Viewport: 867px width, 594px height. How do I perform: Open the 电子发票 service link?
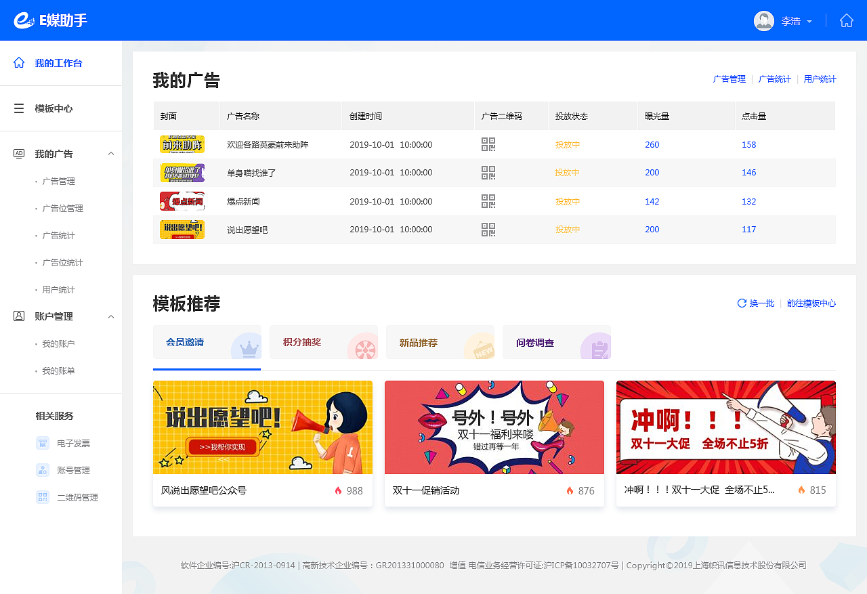tap(73, 444)
